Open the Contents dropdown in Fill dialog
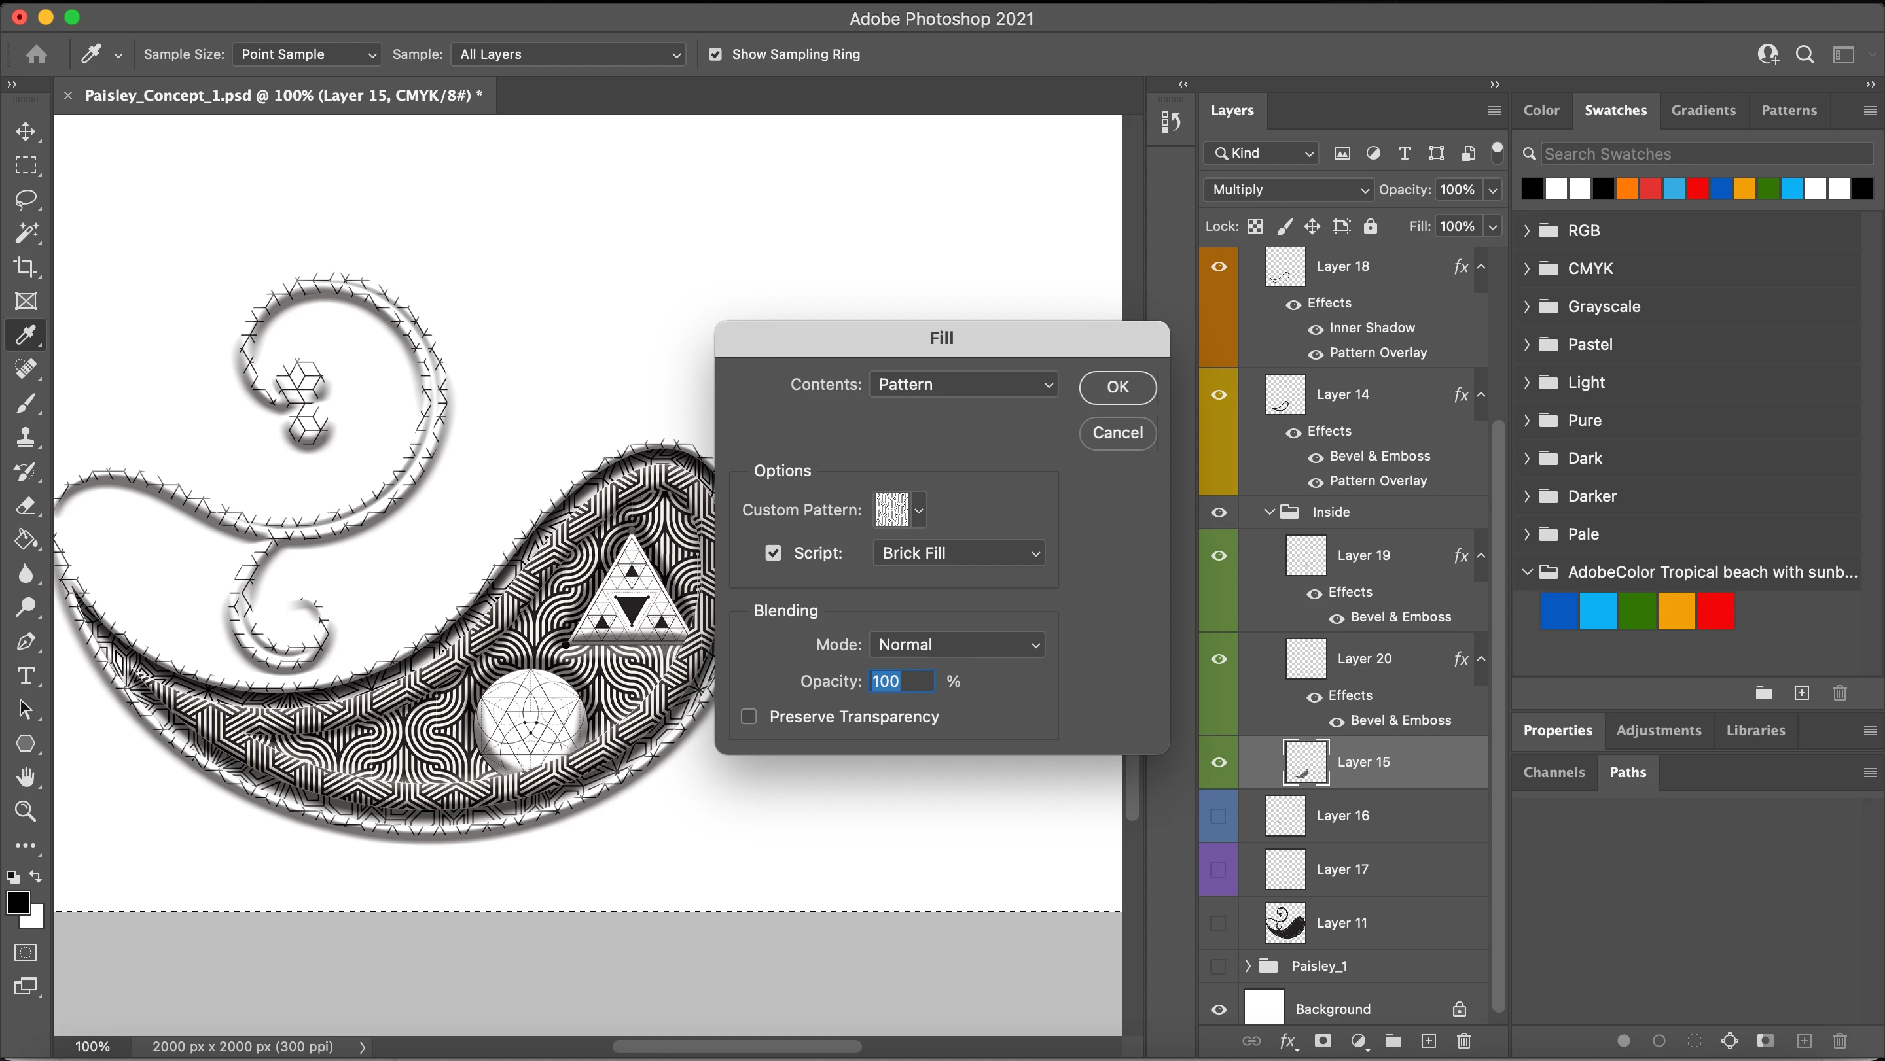The height and width of the screenshot is (1061, 1885). click(963, 385)
